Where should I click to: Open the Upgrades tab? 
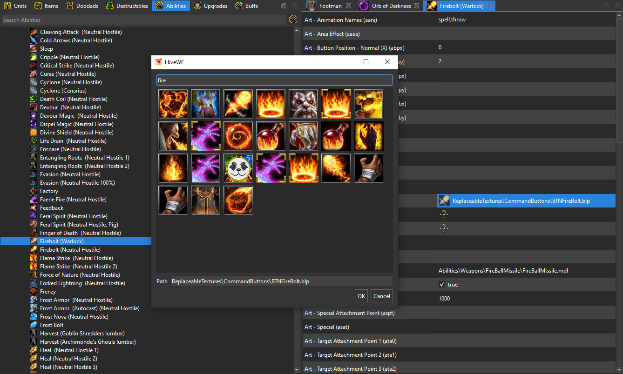point(210,6)
